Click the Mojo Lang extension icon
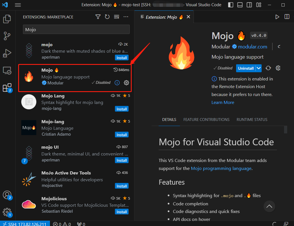Screen dimensions: 294x226 tap(29, 102)
